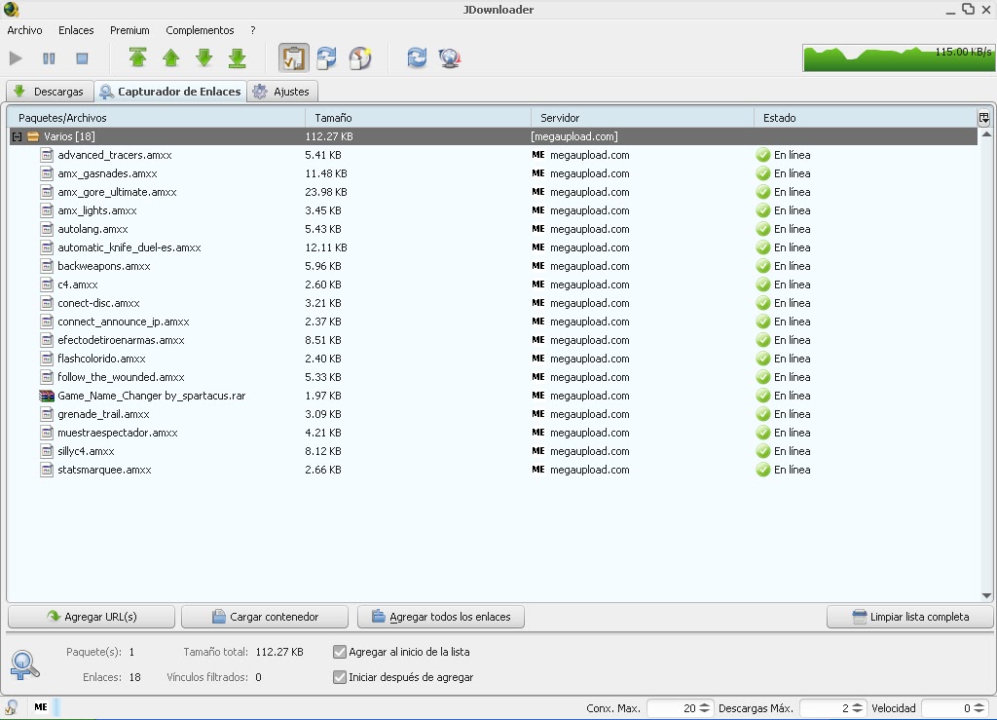Viewport: 997px width, 720px height.
Task: Open the Archivo menu
Action: point(24,30)
